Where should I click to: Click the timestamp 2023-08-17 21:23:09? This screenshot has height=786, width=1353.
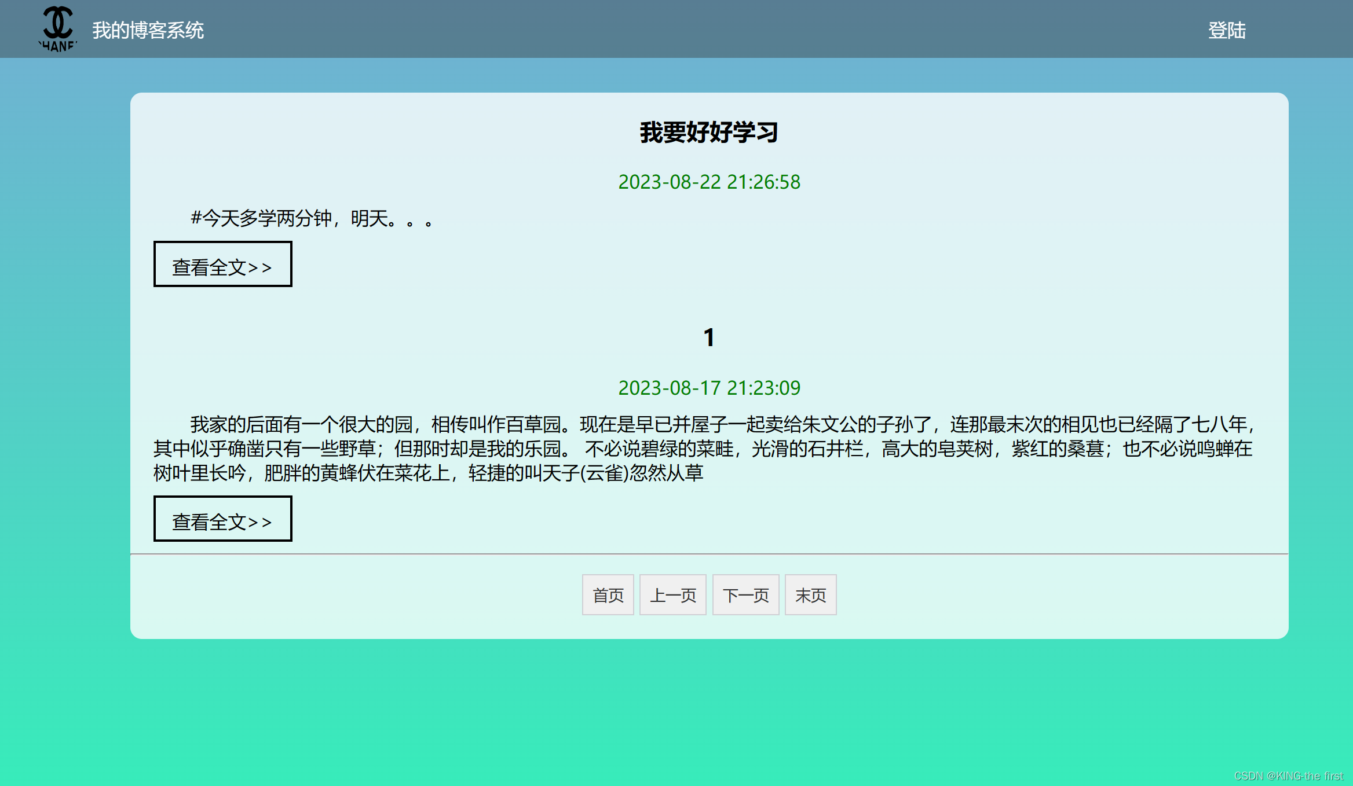[710, 388]
